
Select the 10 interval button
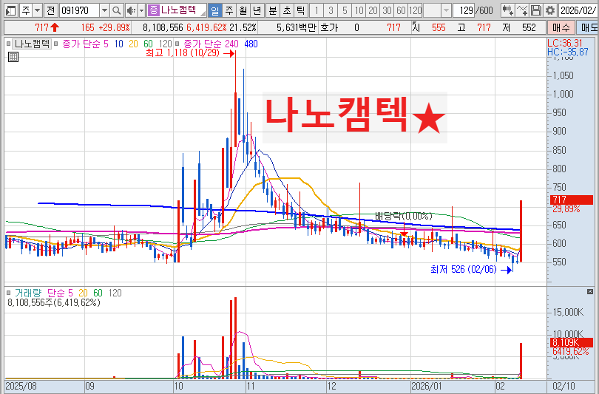tap(359, 10)
